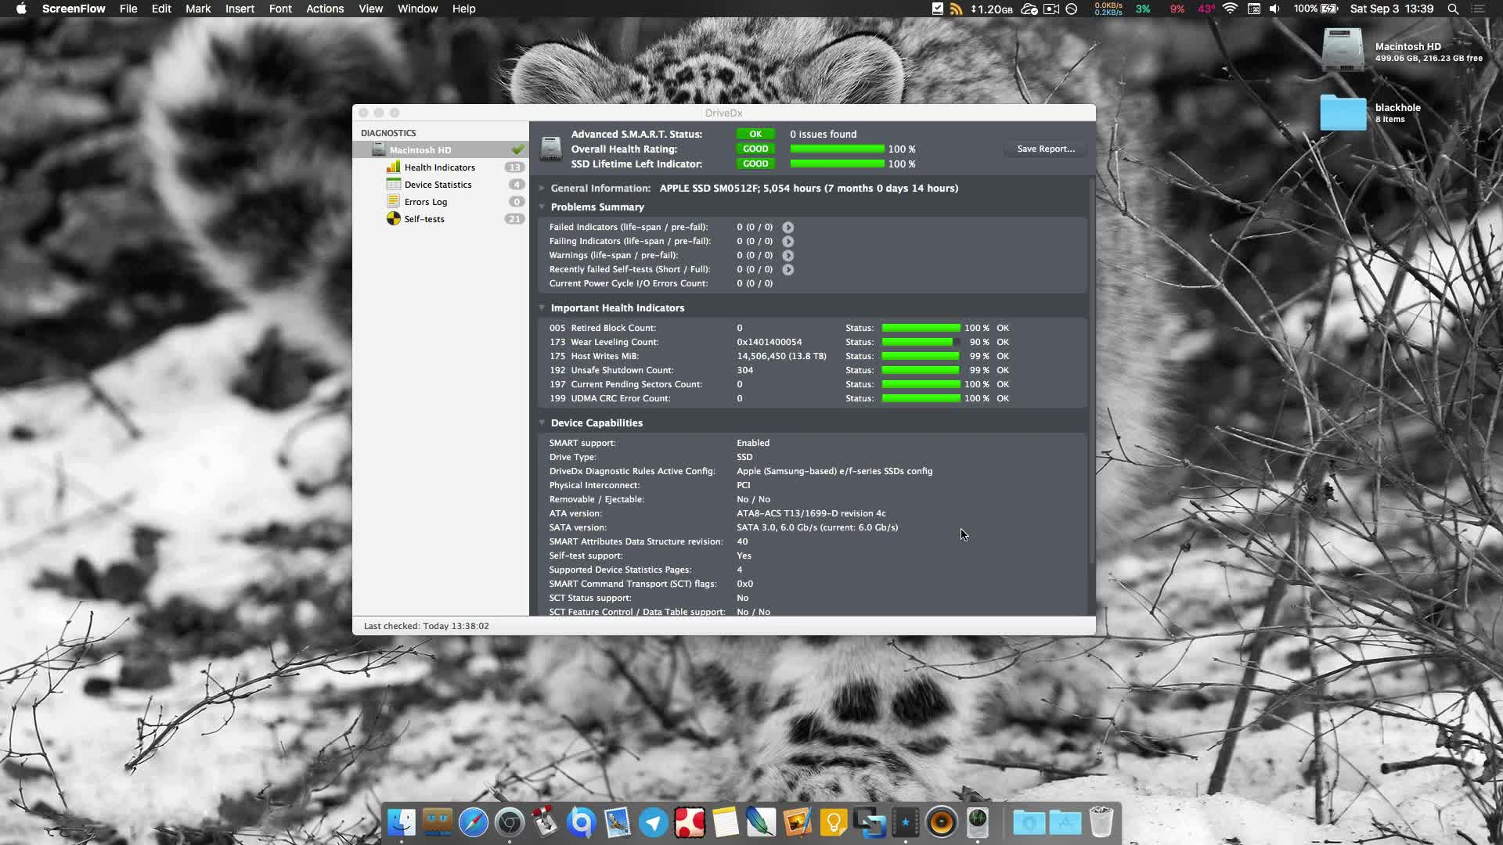Open Health Indicators in the sidebar
Image resolution: width=1503 pixels, height=845 pixels.
coord(440,167)
